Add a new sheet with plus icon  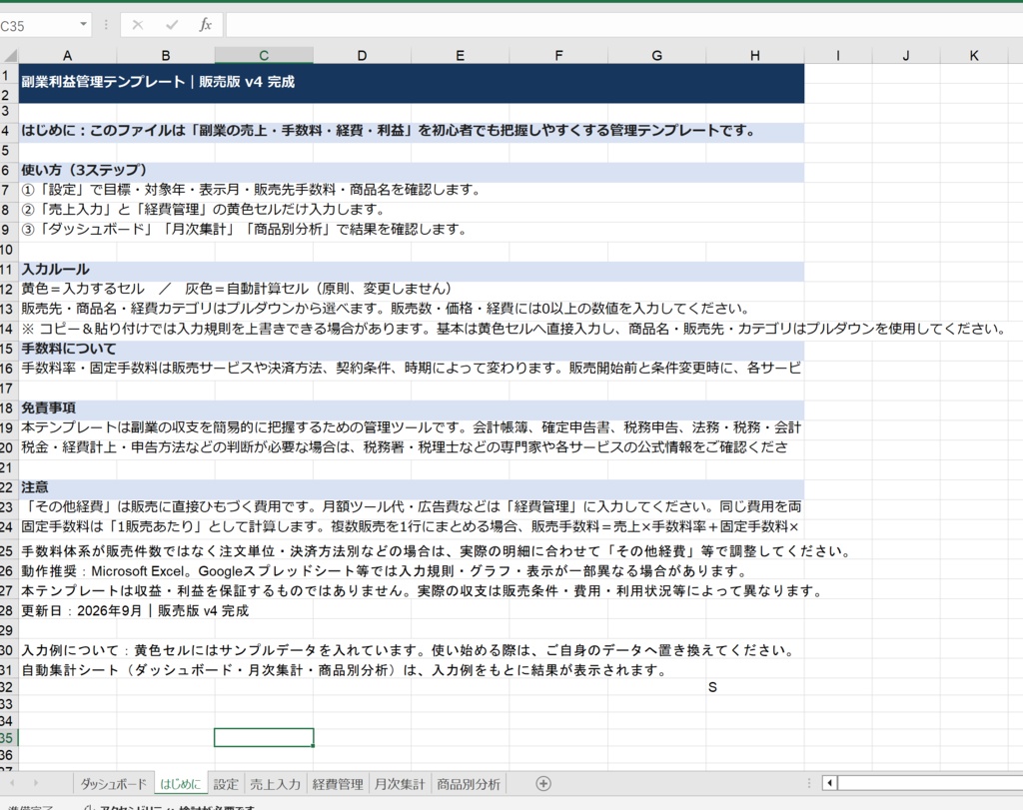pyautogui.click(x=542, y=783)
